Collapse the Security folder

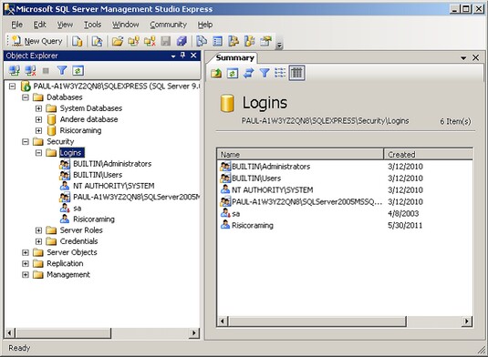click(26, 142)
